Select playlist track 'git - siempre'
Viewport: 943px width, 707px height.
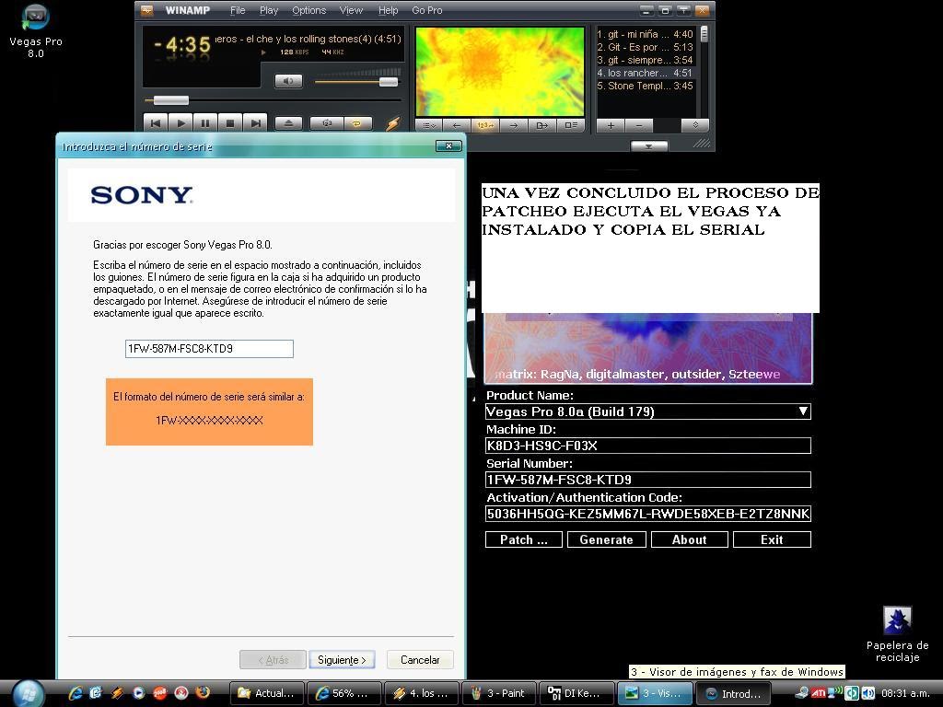pyautogui.click(x=645, y=60)
